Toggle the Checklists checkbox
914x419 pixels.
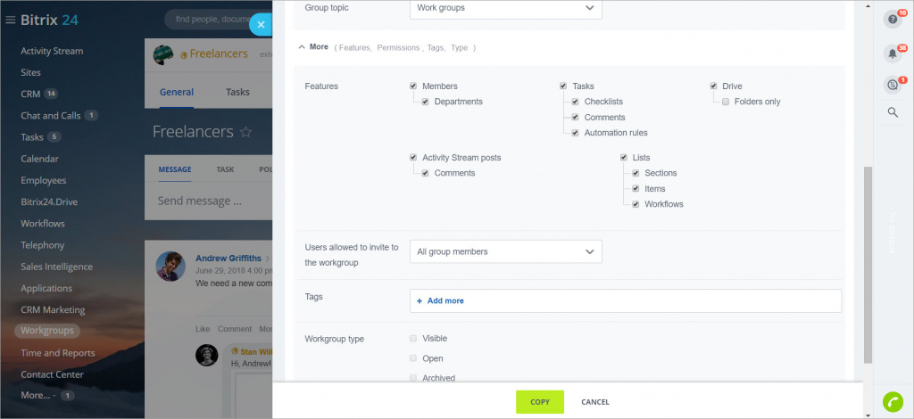coord(576,102)
